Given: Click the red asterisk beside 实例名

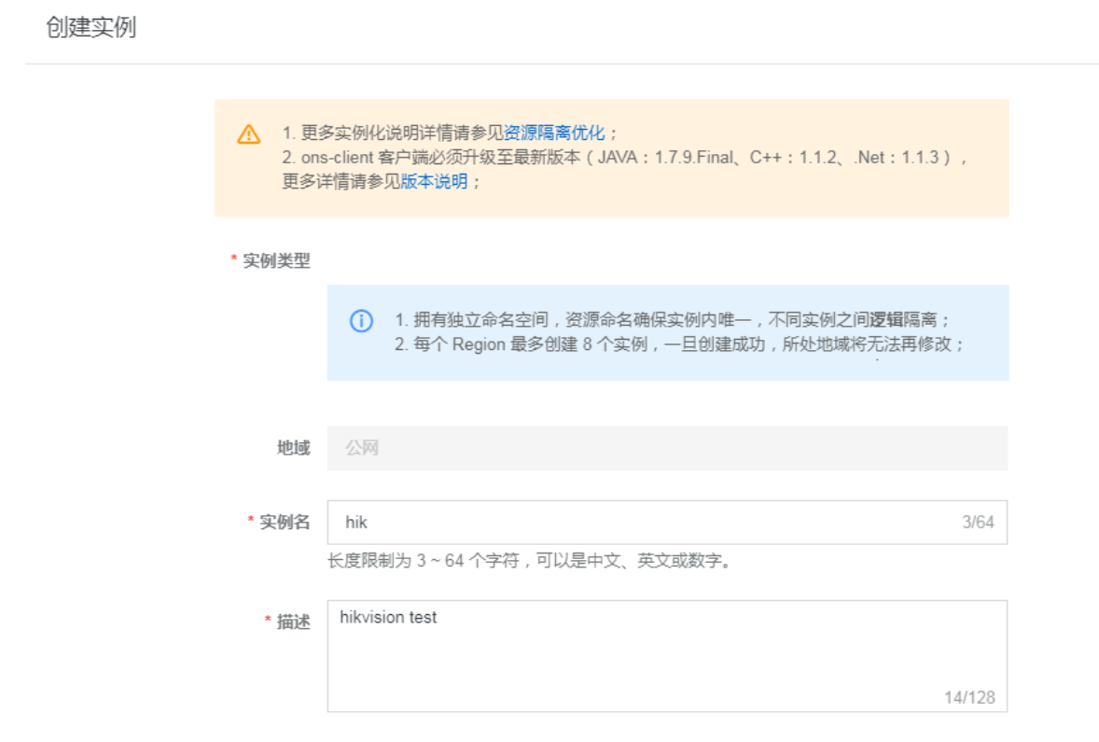Looking at the screenshot, I should coord(252,516).
